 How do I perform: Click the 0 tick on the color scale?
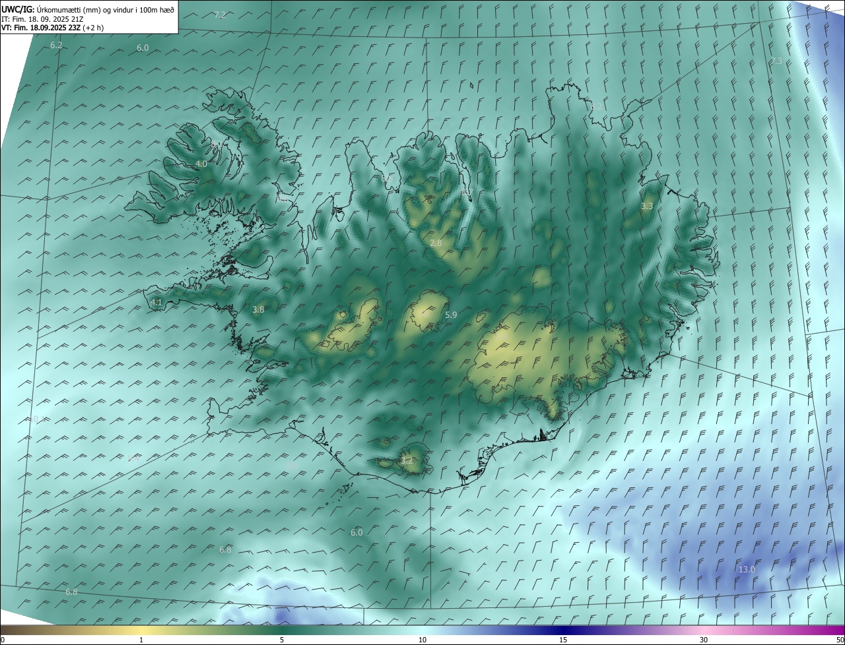(3, 640)
